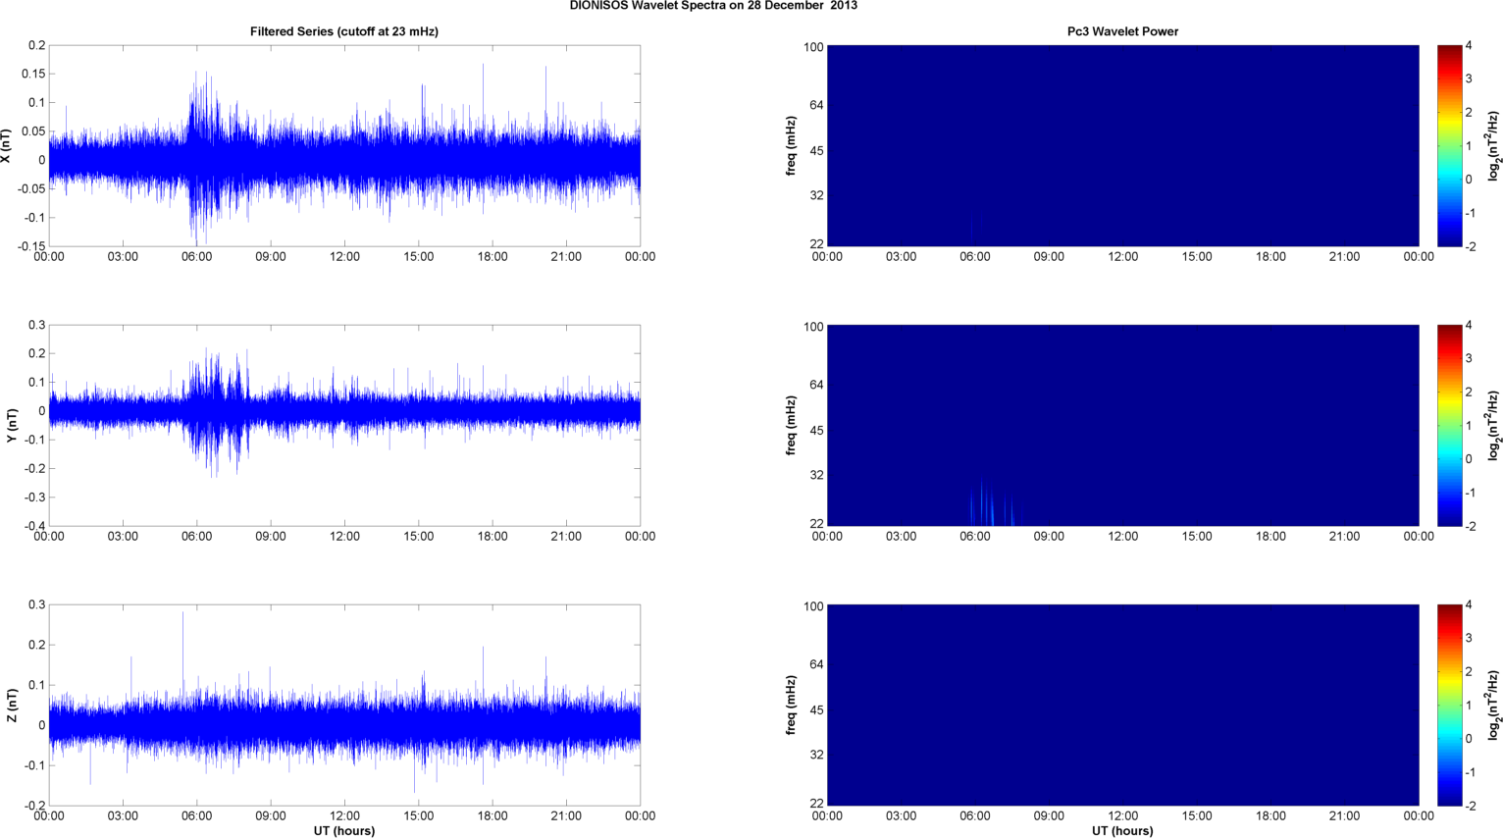Click the '64' frequency tick of middle spectrogram

[816, 385]
